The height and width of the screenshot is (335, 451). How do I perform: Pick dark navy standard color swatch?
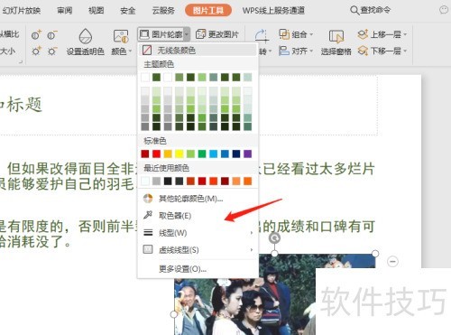click(236, 154)
